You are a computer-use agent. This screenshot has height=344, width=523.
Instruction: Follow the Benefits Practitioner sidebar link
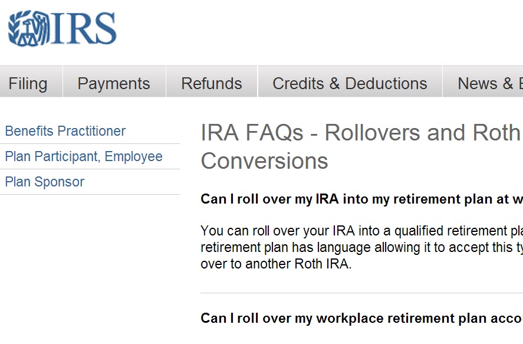65,131
